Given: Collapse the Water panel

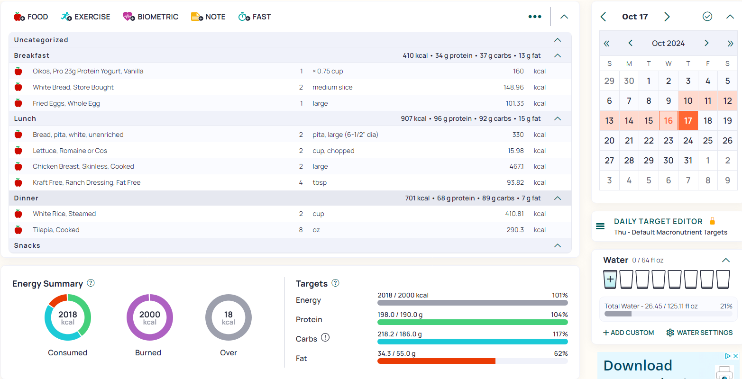Looking at the screenshot, I should (x=726, y=260).
